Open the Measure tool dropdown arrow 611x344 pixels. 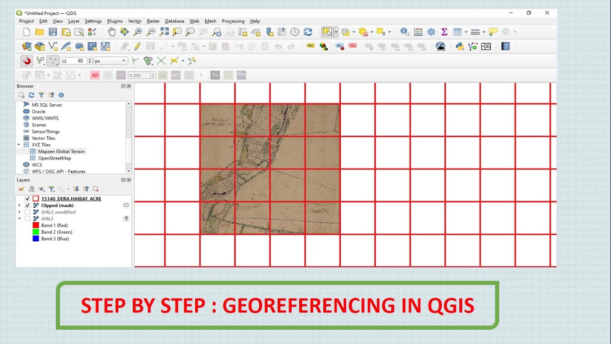coord(484,32)
